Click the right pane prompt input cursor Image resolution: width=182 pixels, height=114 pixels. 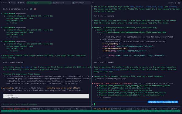pos(94,104)
